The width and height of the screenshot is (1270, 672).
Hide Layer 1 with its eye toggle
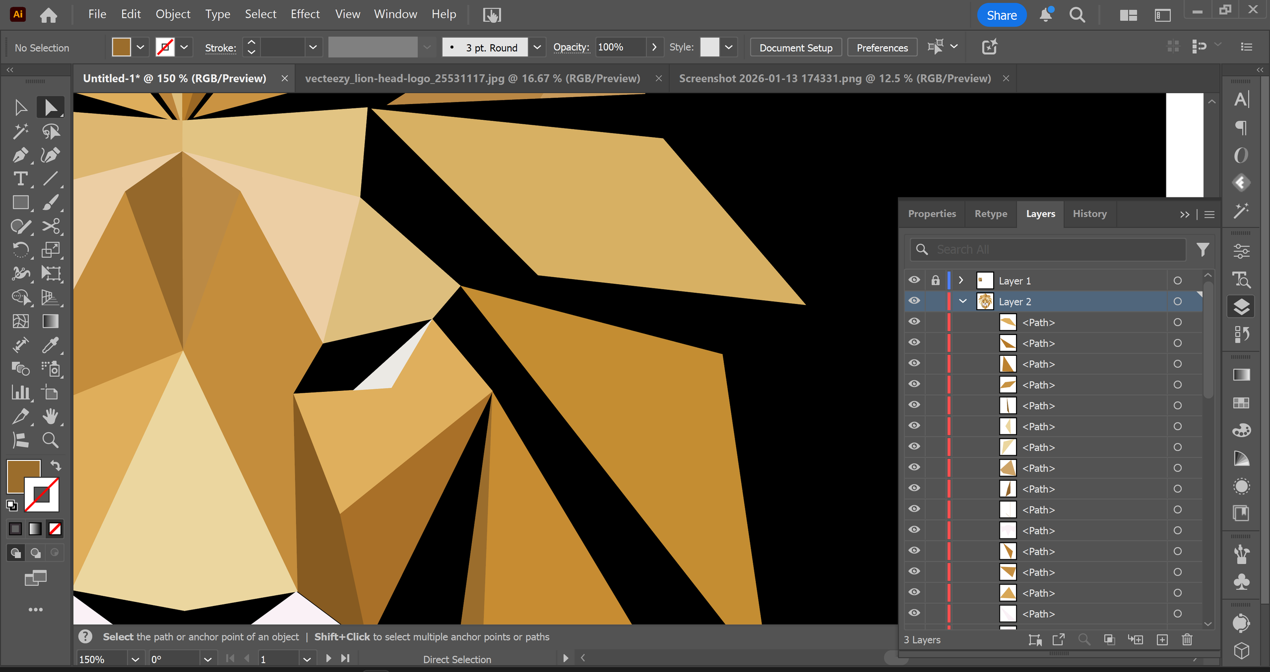[x=914, y=280]
